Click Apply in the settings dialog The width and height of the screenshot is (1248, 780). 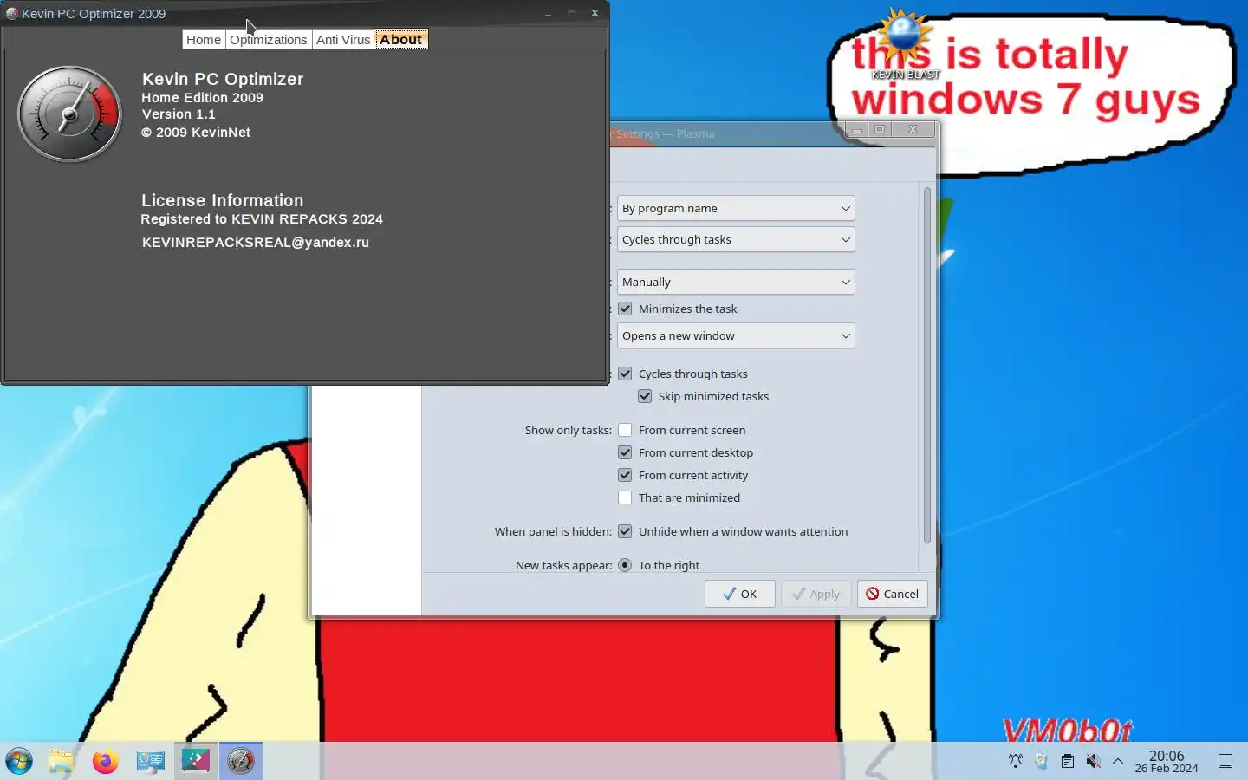pyautogui.click(x=816, y=594)
